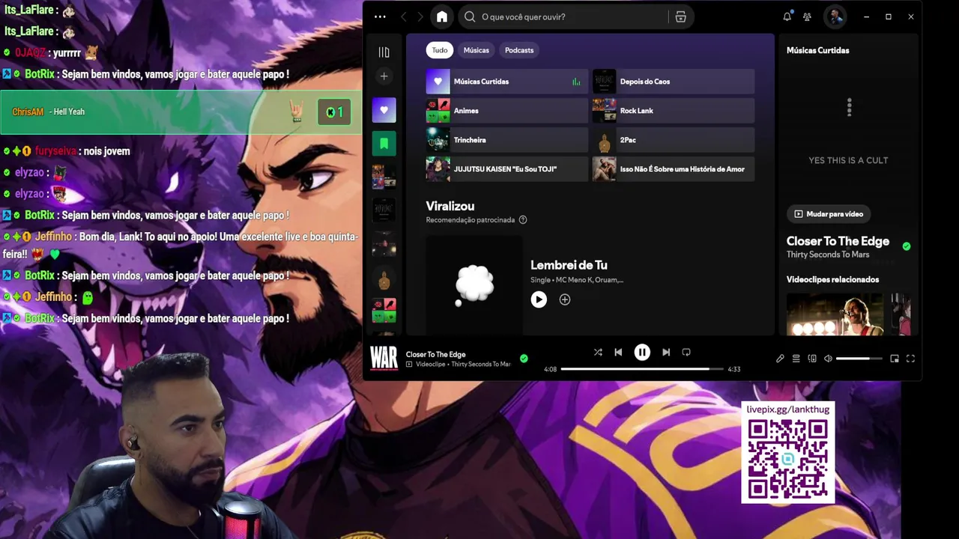The height and width of the screenshot is (539, 959).
Task: Click the Lembrei de Tu cover art
Action: click(474, 285)
